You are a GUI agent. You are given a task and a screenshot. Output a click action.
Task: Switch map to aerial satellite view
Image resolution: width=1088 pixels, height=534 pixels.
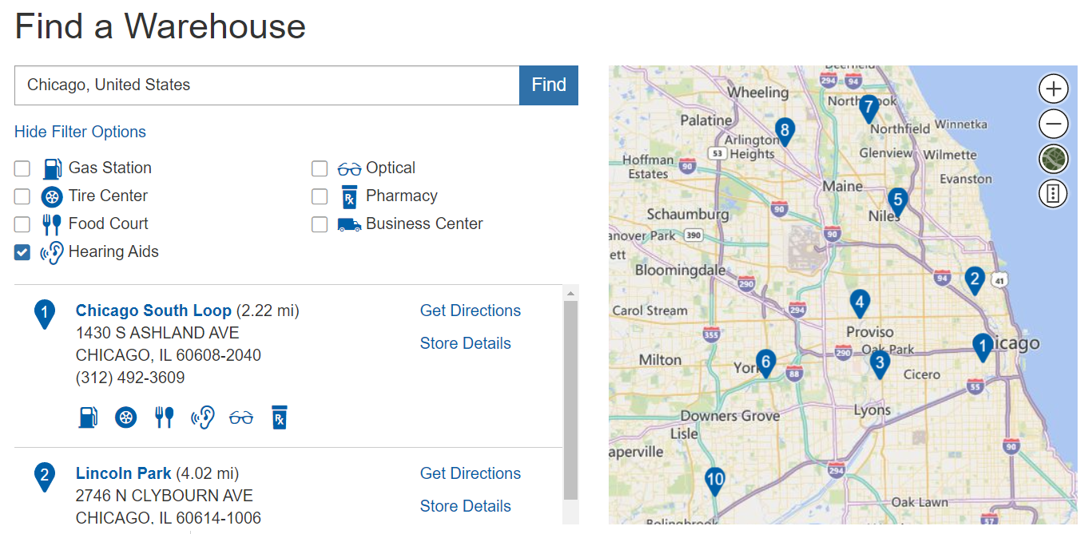(1053, 159)
